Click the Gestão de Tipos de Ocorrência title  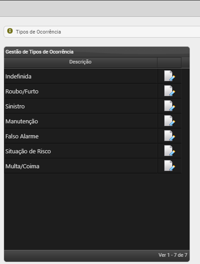(39, 52)
